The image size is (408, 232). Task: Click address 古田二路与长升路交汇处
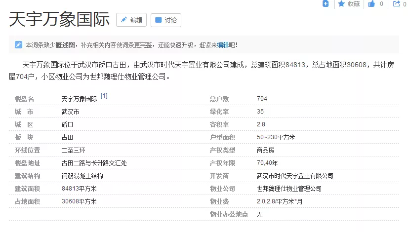click(x=94, y=163)
